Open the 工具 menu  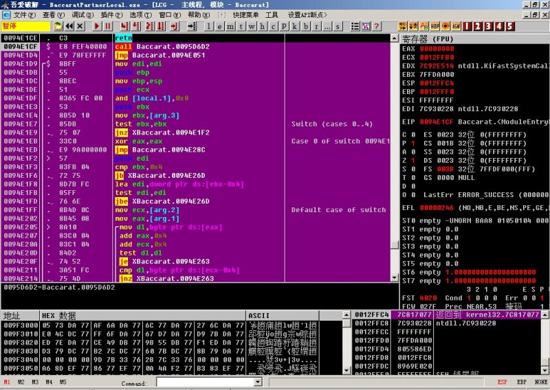(272, 14)
